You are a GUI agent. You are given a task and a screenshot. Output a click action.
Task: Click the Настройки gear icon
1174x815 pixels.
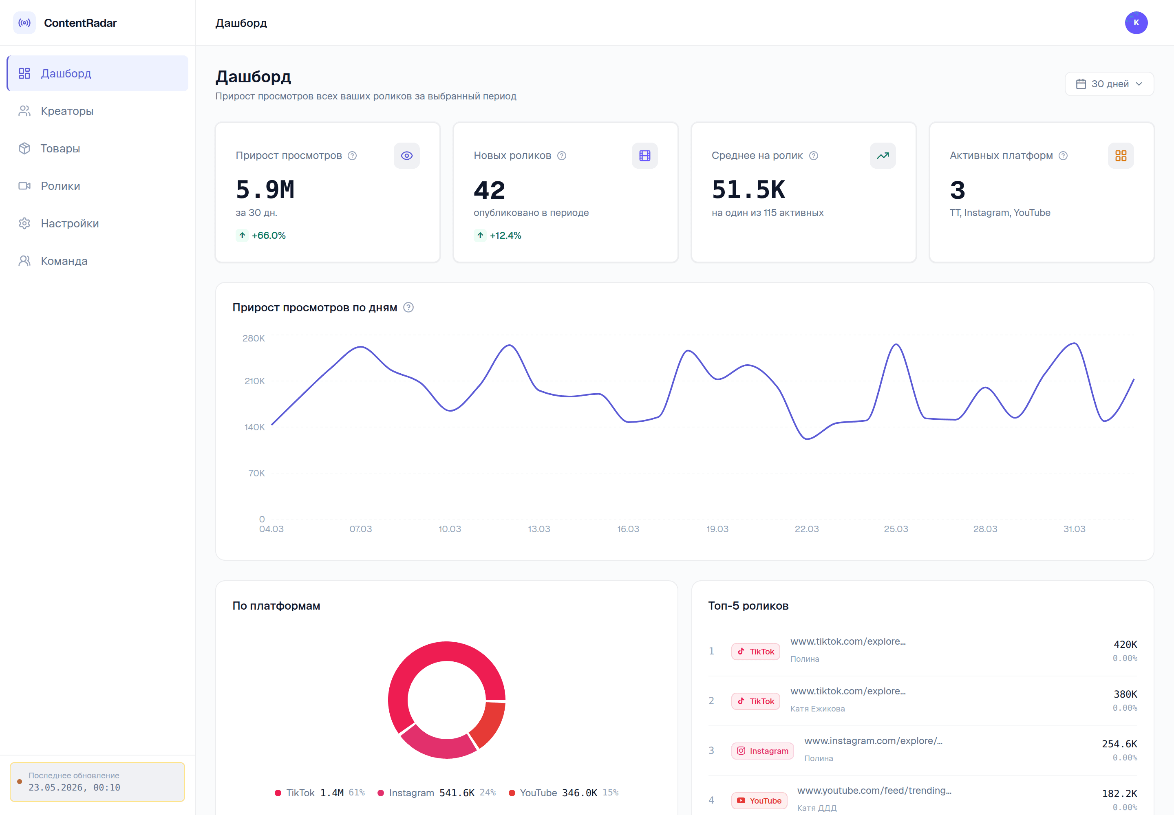coord(24,224)
